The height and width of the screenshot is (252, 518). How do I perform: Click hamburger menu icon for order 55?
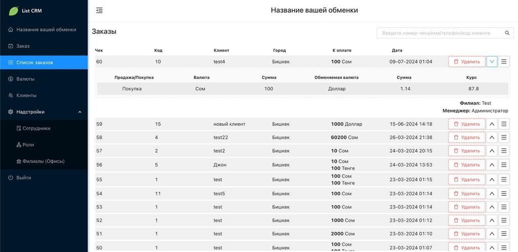[504, 180]
